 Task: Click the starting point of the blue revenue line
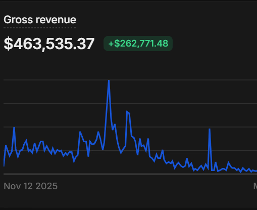point(4,166)
